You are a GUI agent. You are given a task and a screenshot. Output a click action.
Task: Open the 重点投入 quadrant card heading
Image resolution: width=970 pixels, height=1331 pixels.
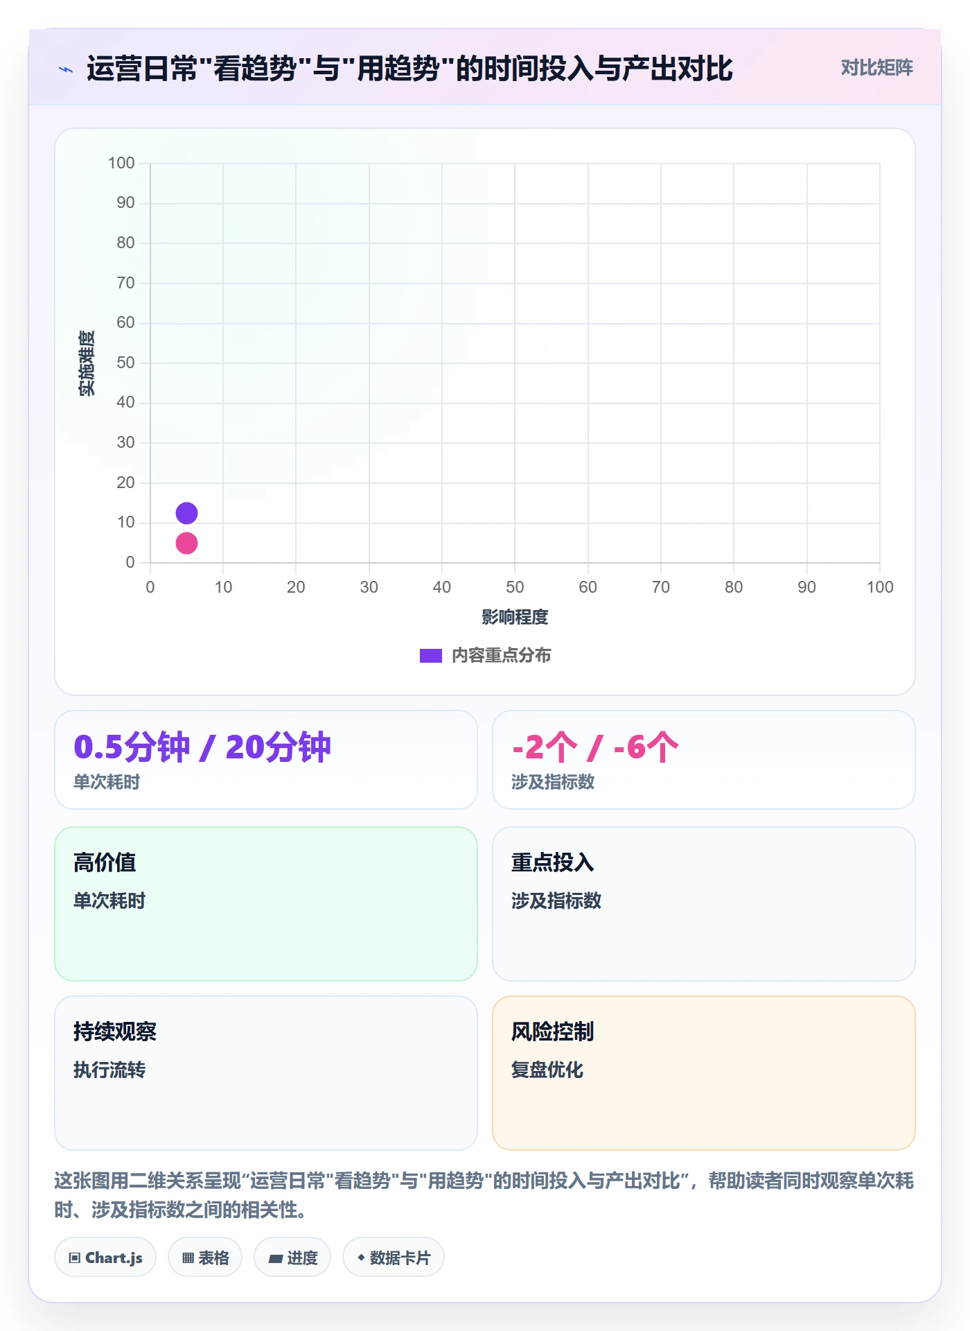pyautogui.click(x=553, y=862)
